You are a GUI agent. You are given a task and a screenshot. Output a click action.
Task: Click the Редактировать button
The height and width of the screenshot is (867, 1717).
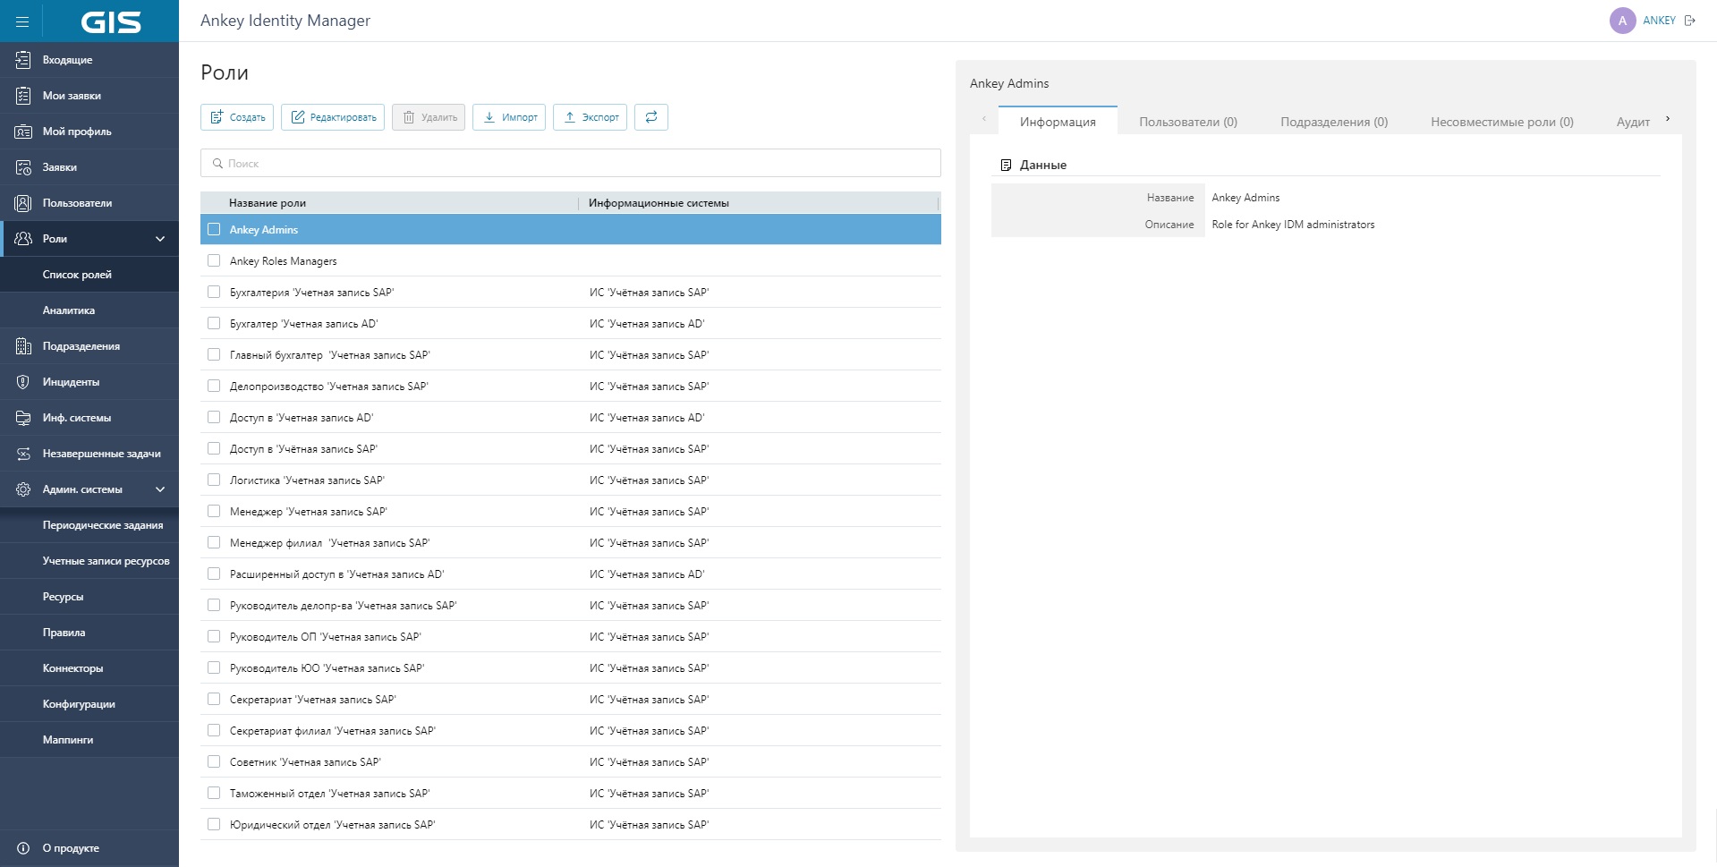(333, 117)
